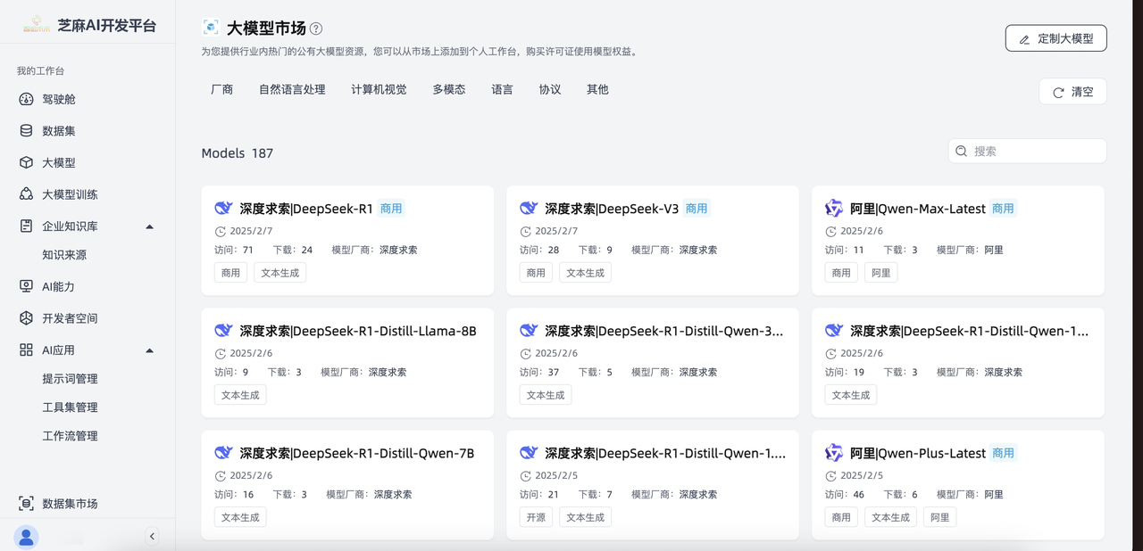The height and width of the screenshot is (551, 1143).
Task: Open the 厂商 filter
Action: click(222, 89)
